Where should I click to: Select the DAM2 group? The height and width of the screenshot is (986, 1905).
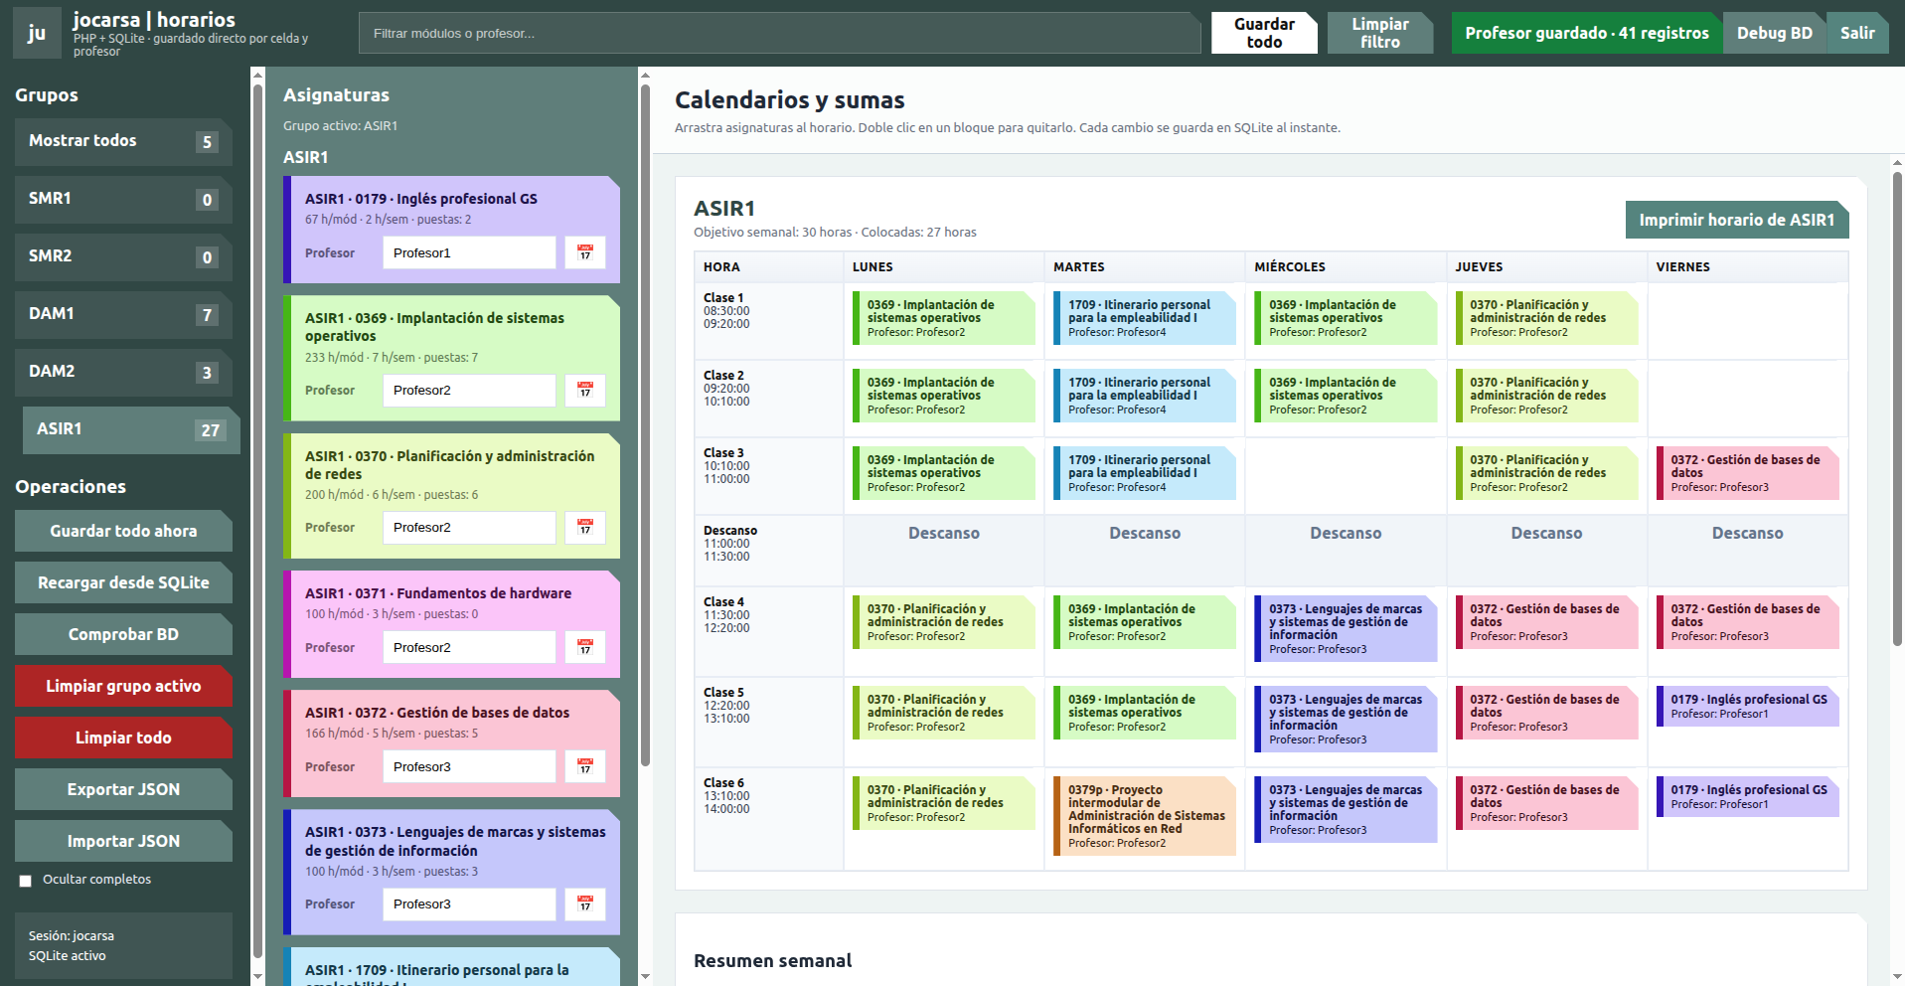123,373
